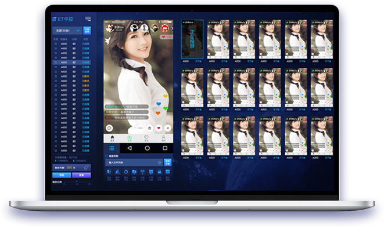
Task: Click the folder icon in the bottom toolbar
Action: [134, 172]
